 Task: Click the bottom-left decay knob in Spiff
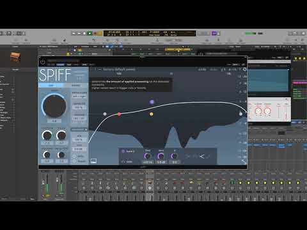47,155
